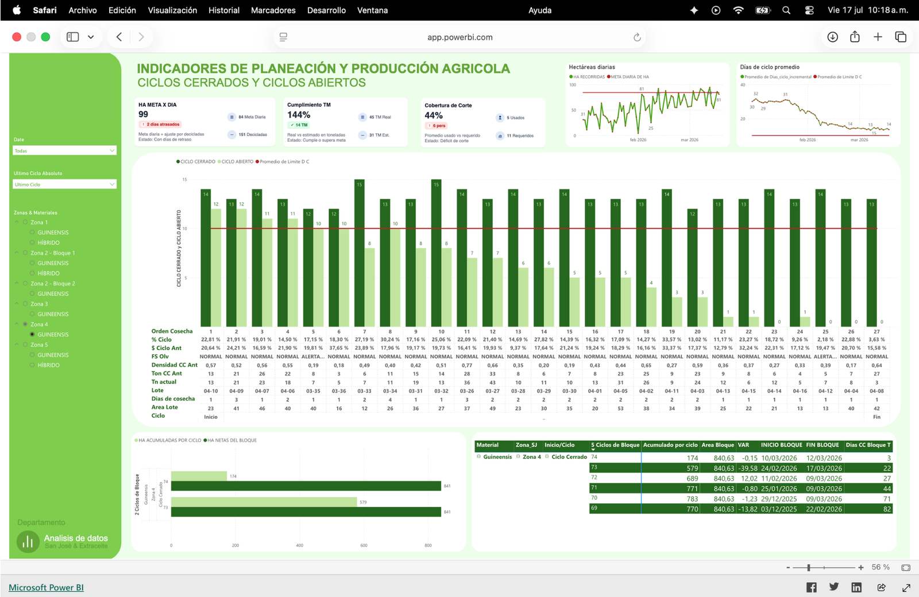Image resolution: width=919 pixels, height=597 pixels.
Task: Open the Ultimo Ciclo Absoluto dropdown
Action: tap(64, 184)
